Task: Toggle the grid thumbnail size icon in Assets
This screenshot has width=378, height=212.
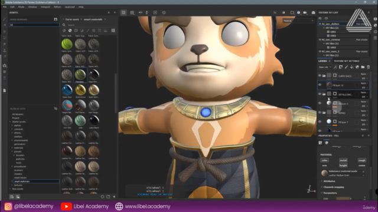Action: coord(113,31)
